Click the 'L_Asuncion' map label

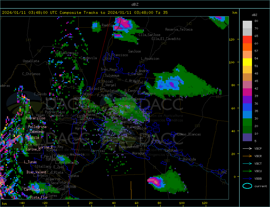click(150, 59)
